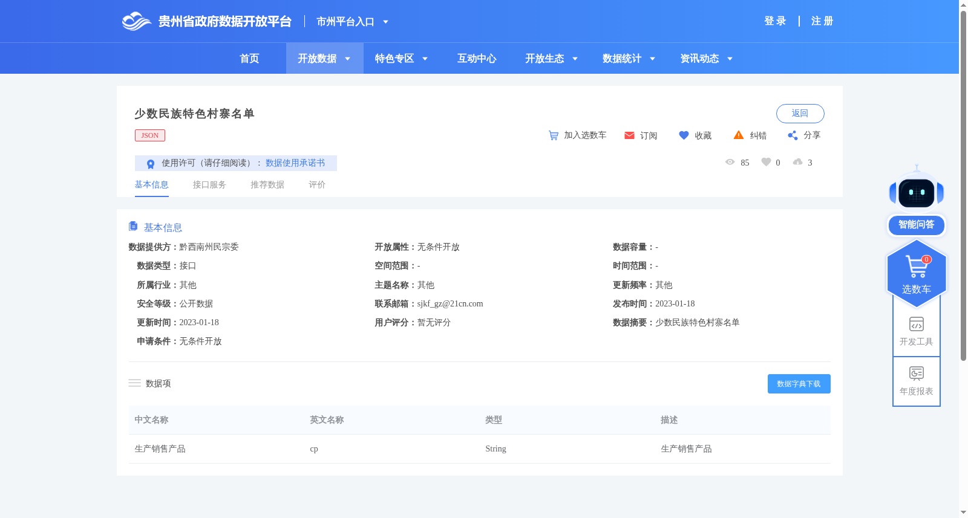Click the share icon beside 分享
The height and width of the screenshot is (518, 968).
click(793, 135)
